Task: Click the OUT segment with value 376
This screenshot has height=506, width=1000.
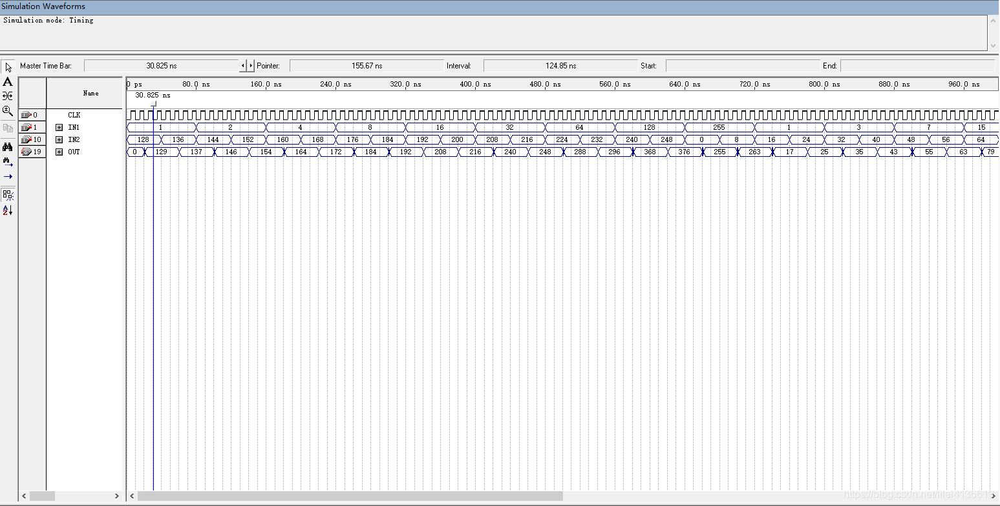Action: [x=685, y=152]
